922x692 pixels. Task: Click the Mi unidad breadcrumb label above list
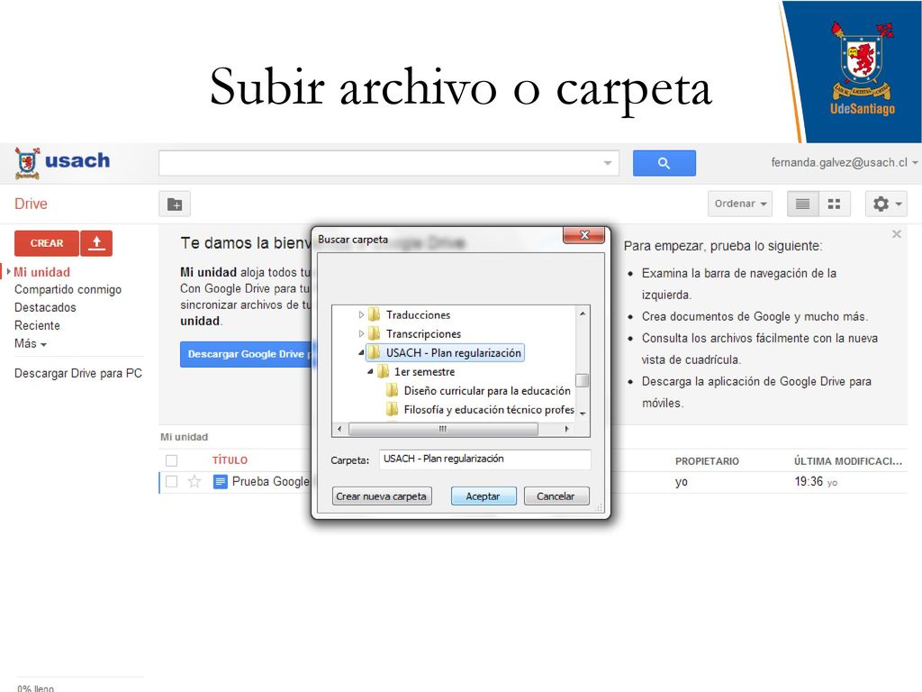click(x=184, y=437)
